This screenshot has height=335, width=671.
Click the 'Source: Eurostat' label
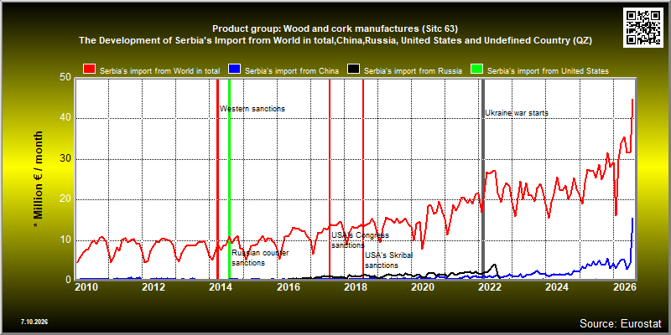coord(621,322)
